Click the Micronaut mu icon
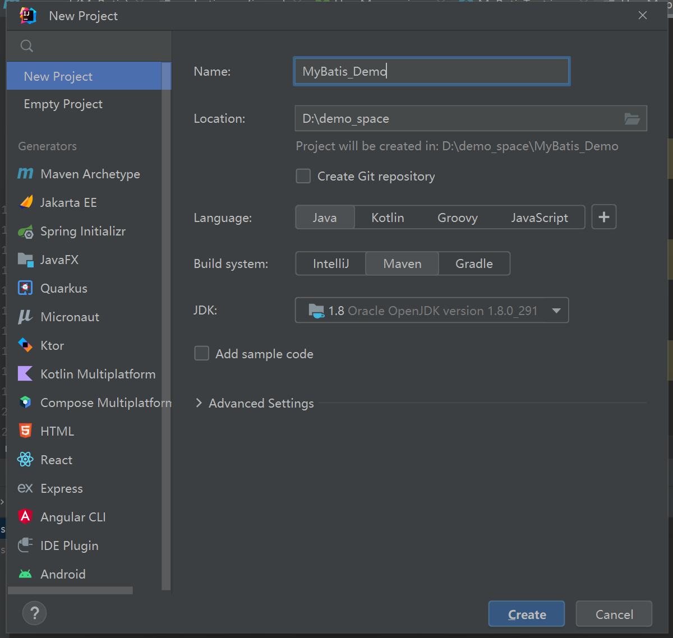Screen dimensions: 673x638 [25, 317]
